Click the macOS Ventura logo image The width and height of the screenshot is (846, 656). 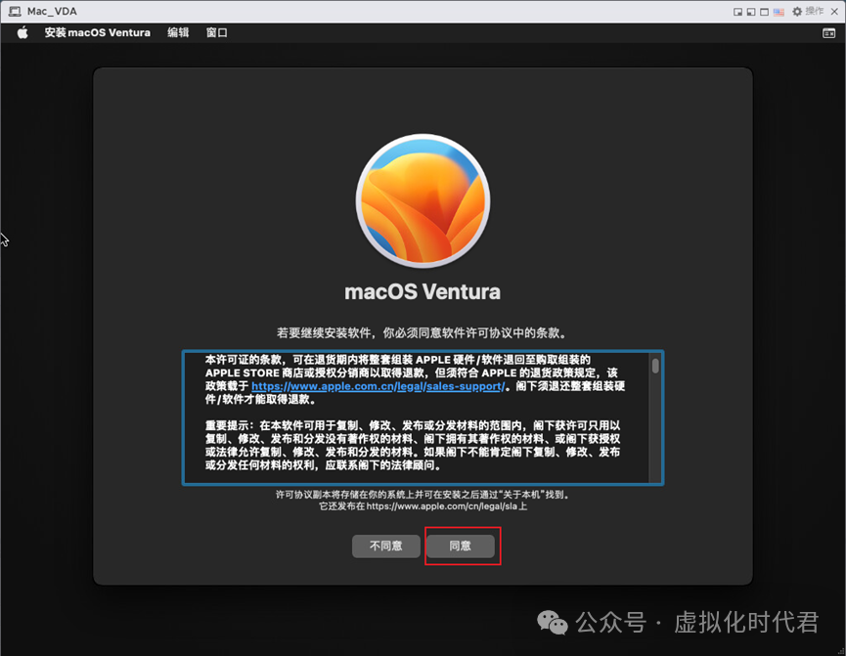(x=423, y=200)
